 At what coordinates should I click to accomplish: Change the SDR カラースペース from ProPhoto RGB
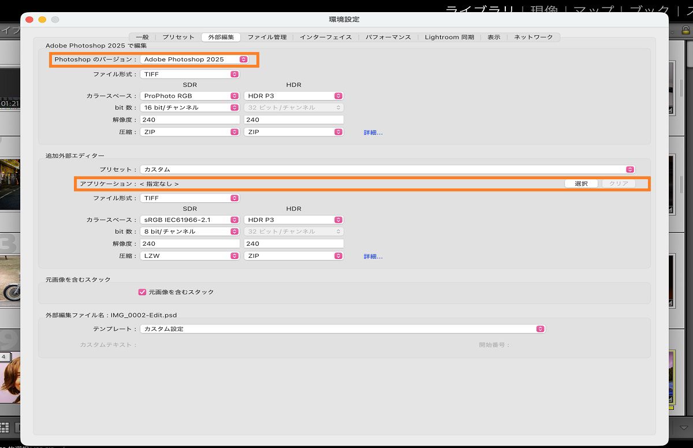[x=189, y=95]
